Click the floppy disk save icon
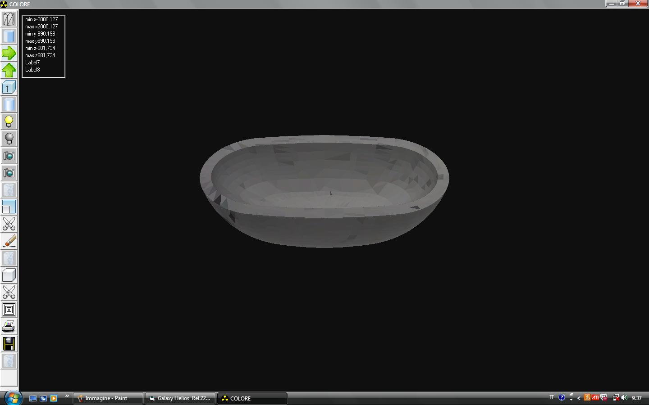The width and height of the screenshot is (649, 405). tap(9, 344)
